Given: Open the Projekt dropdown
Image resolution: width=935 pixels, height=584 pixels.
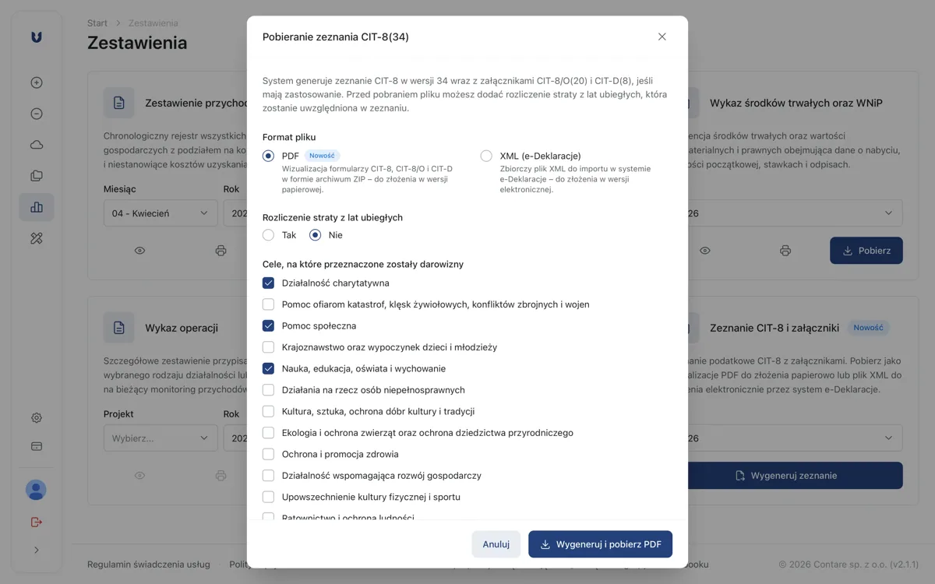Looking at the screenshot, I should (x=160, y=438).
